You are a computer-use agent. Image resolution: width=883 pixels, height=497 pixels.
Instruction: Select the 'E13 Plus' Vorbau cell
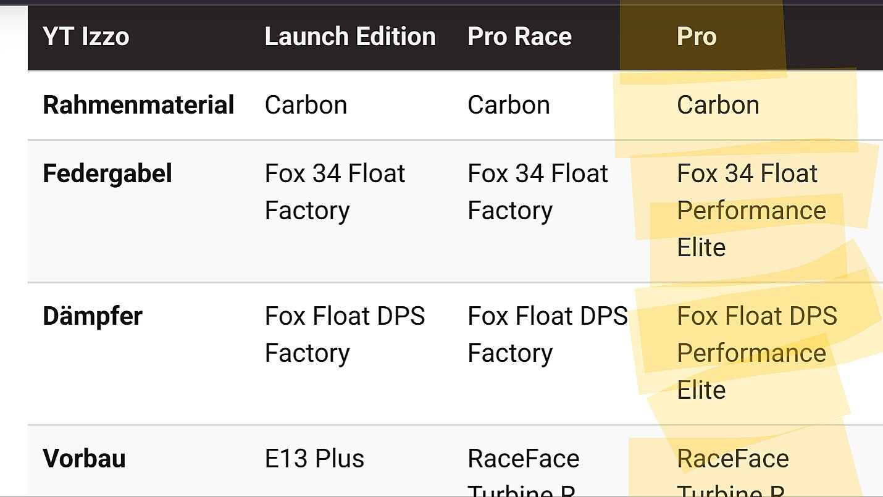pyautogui.click(x=314, y=459)
